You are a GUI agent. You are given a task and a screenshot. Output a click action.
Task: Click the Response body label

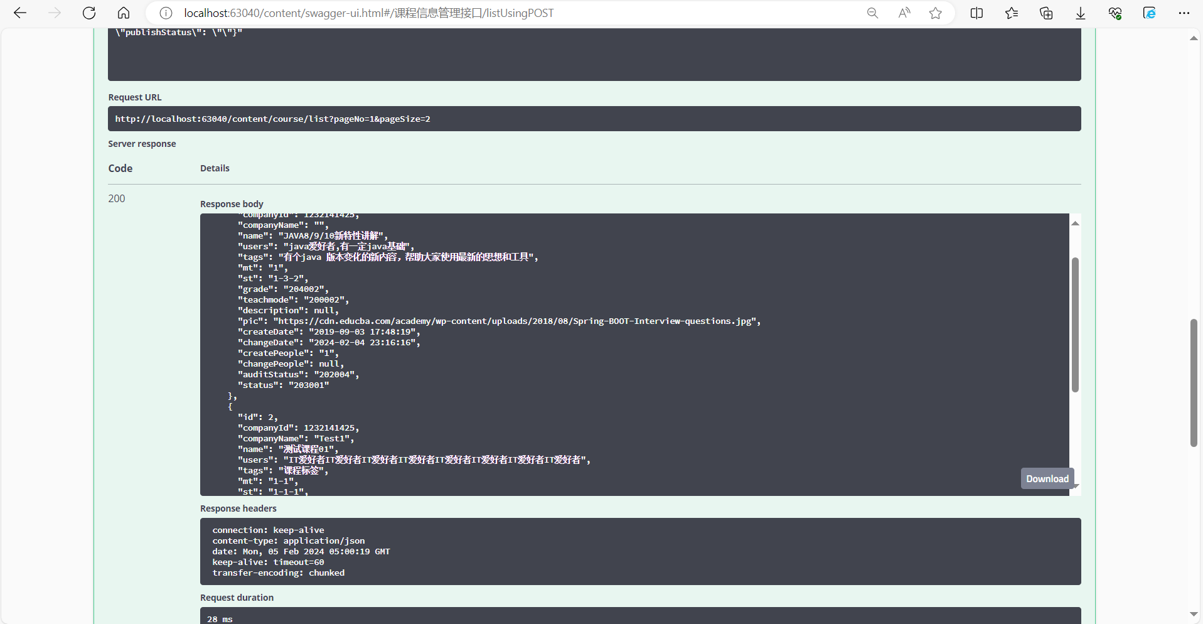pos(232,204)
